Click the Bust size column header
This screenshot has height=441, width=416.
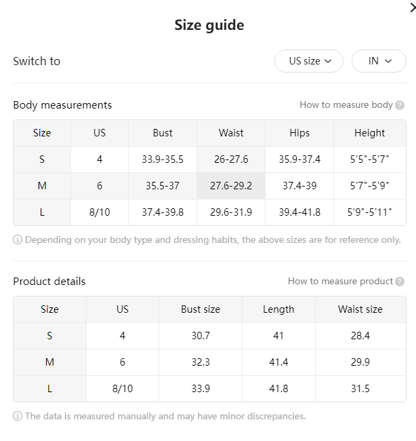(x=201, y=309)
